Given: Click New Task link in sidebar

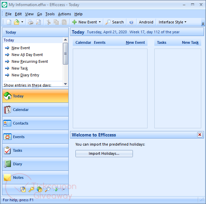Looking at the screenshot, I should point(20,68).
